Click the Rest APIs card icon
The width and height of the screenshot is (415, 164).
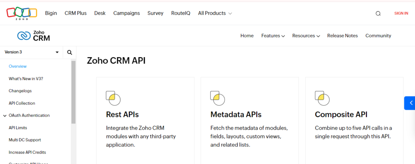click(x=113, y=98)
